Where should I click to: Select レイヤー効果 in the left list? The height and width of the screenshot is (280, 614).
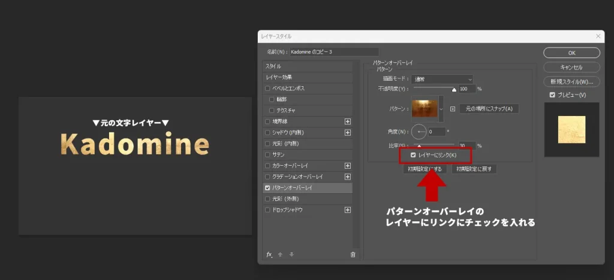pyautogui.click(x=307, y=77)
